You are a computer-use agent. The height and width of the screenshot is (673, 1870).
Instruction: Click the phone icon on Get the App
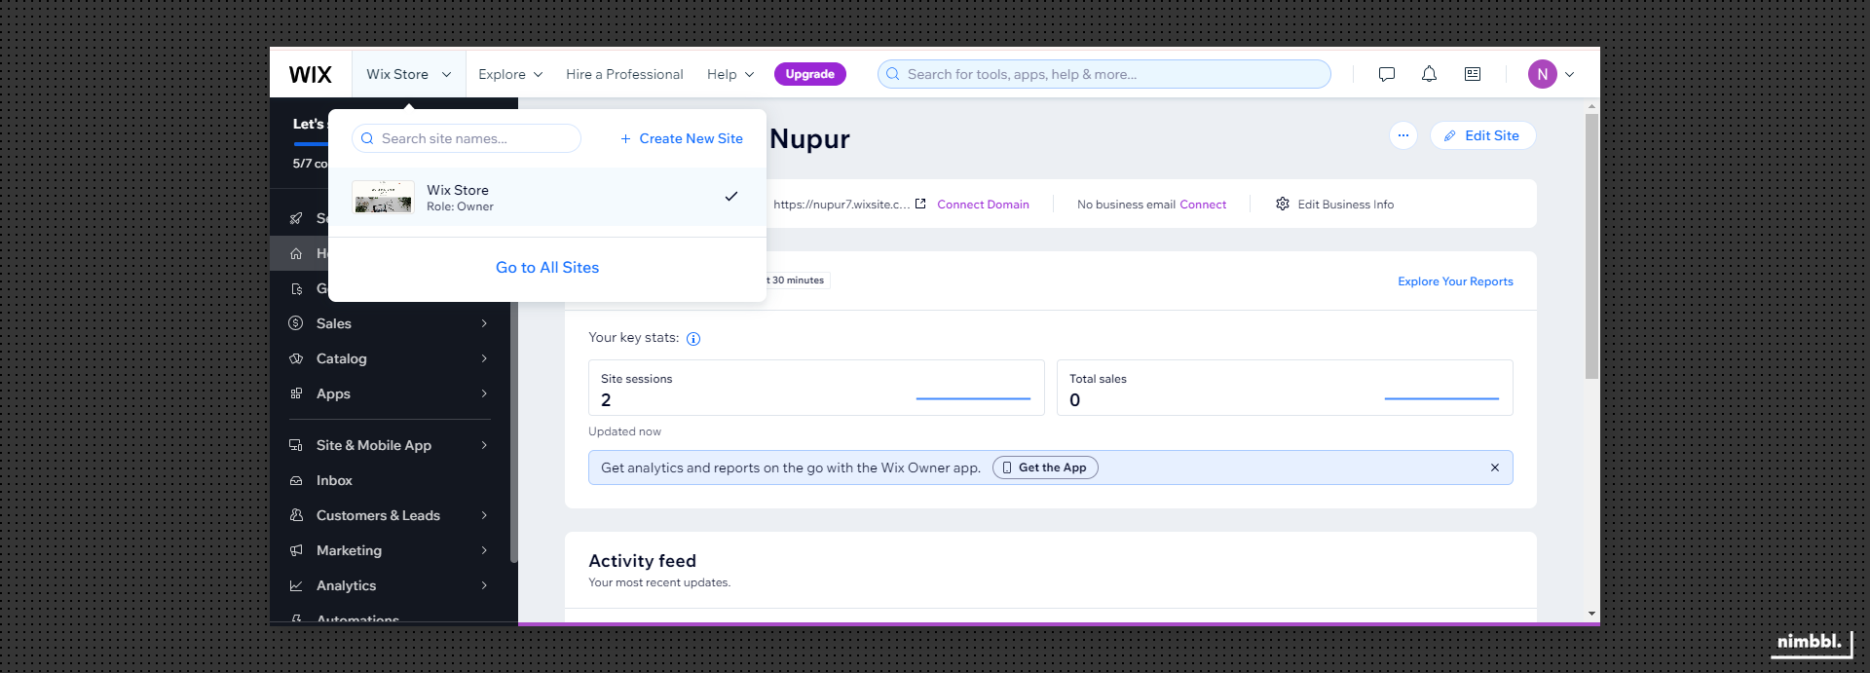1008,467
